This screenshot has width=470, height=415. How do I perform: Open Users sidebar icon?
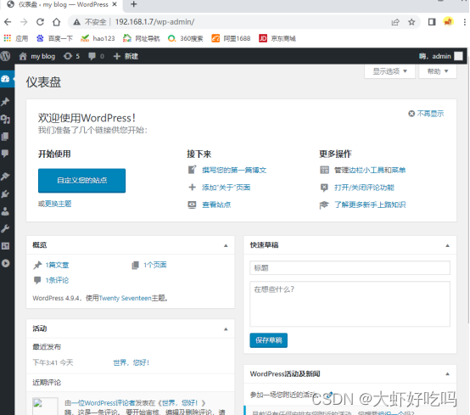(x=5, y=211)
